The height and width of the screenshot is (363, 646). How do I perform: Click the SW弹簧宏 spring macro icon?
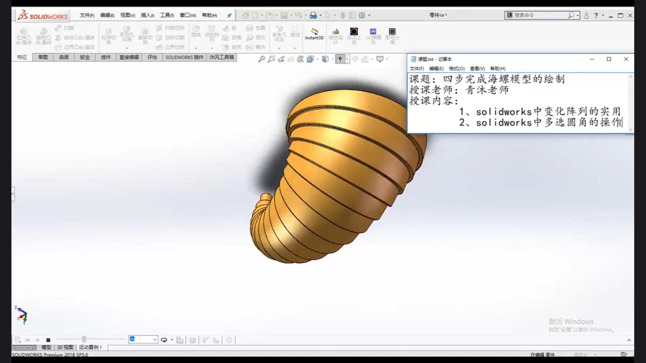click(373, 36)
